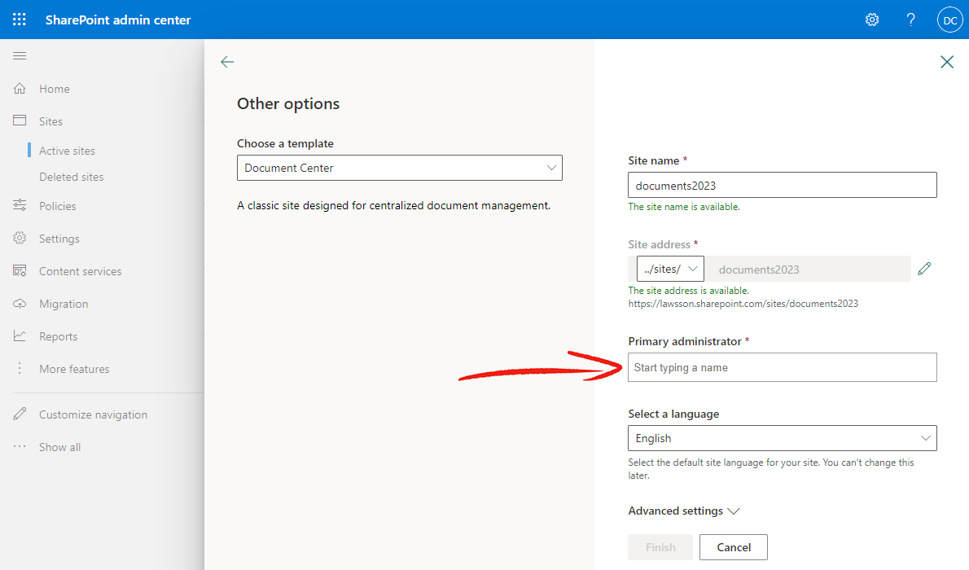Edit site address with pencil icon

(x=924, y=269)
